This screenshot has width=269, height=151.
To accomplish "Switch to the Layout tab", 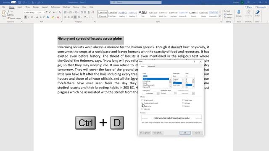I will pos(45,7).
